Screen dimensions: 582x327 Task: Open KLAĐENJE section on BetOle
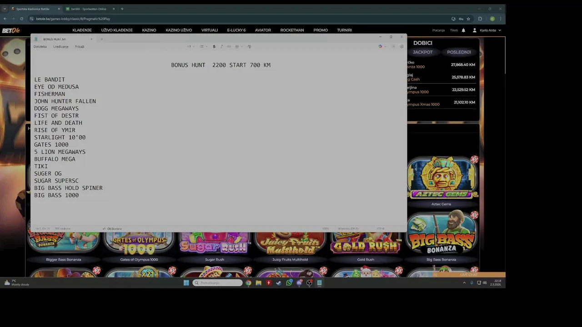click(82, 30)
